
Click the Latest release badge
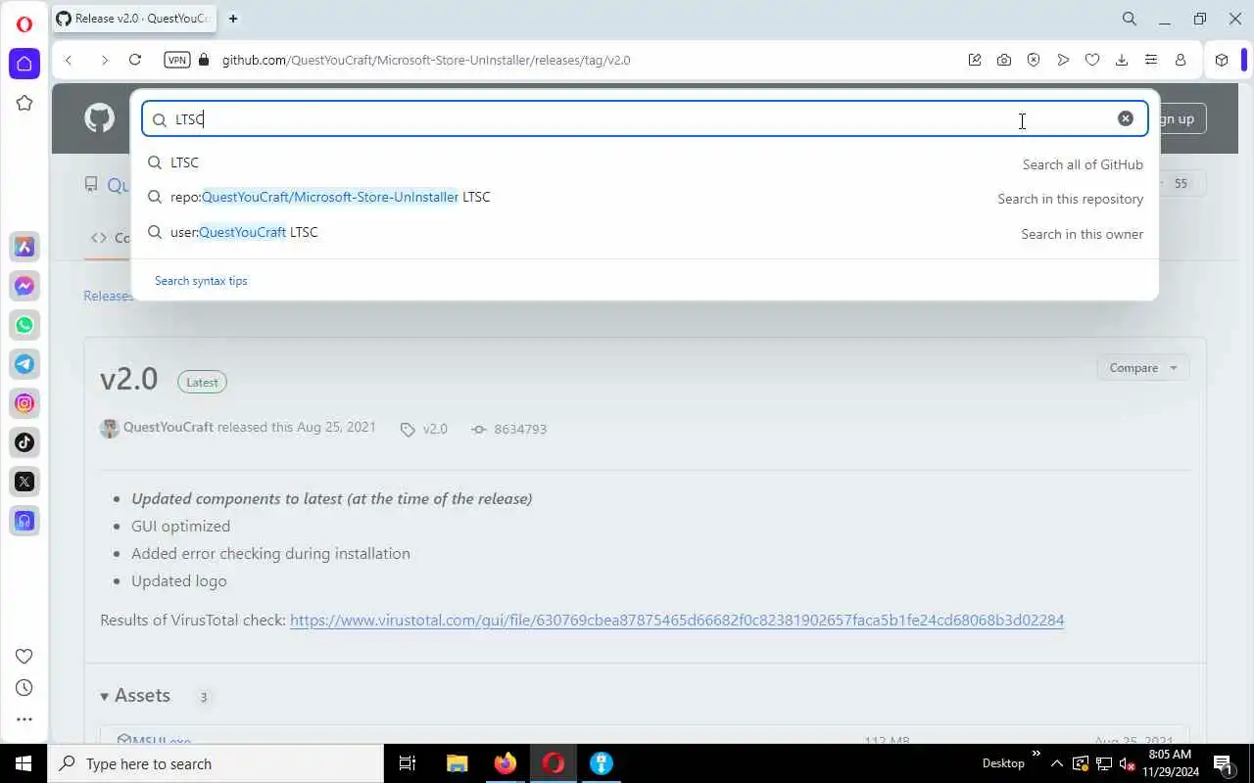pos(202,382)
